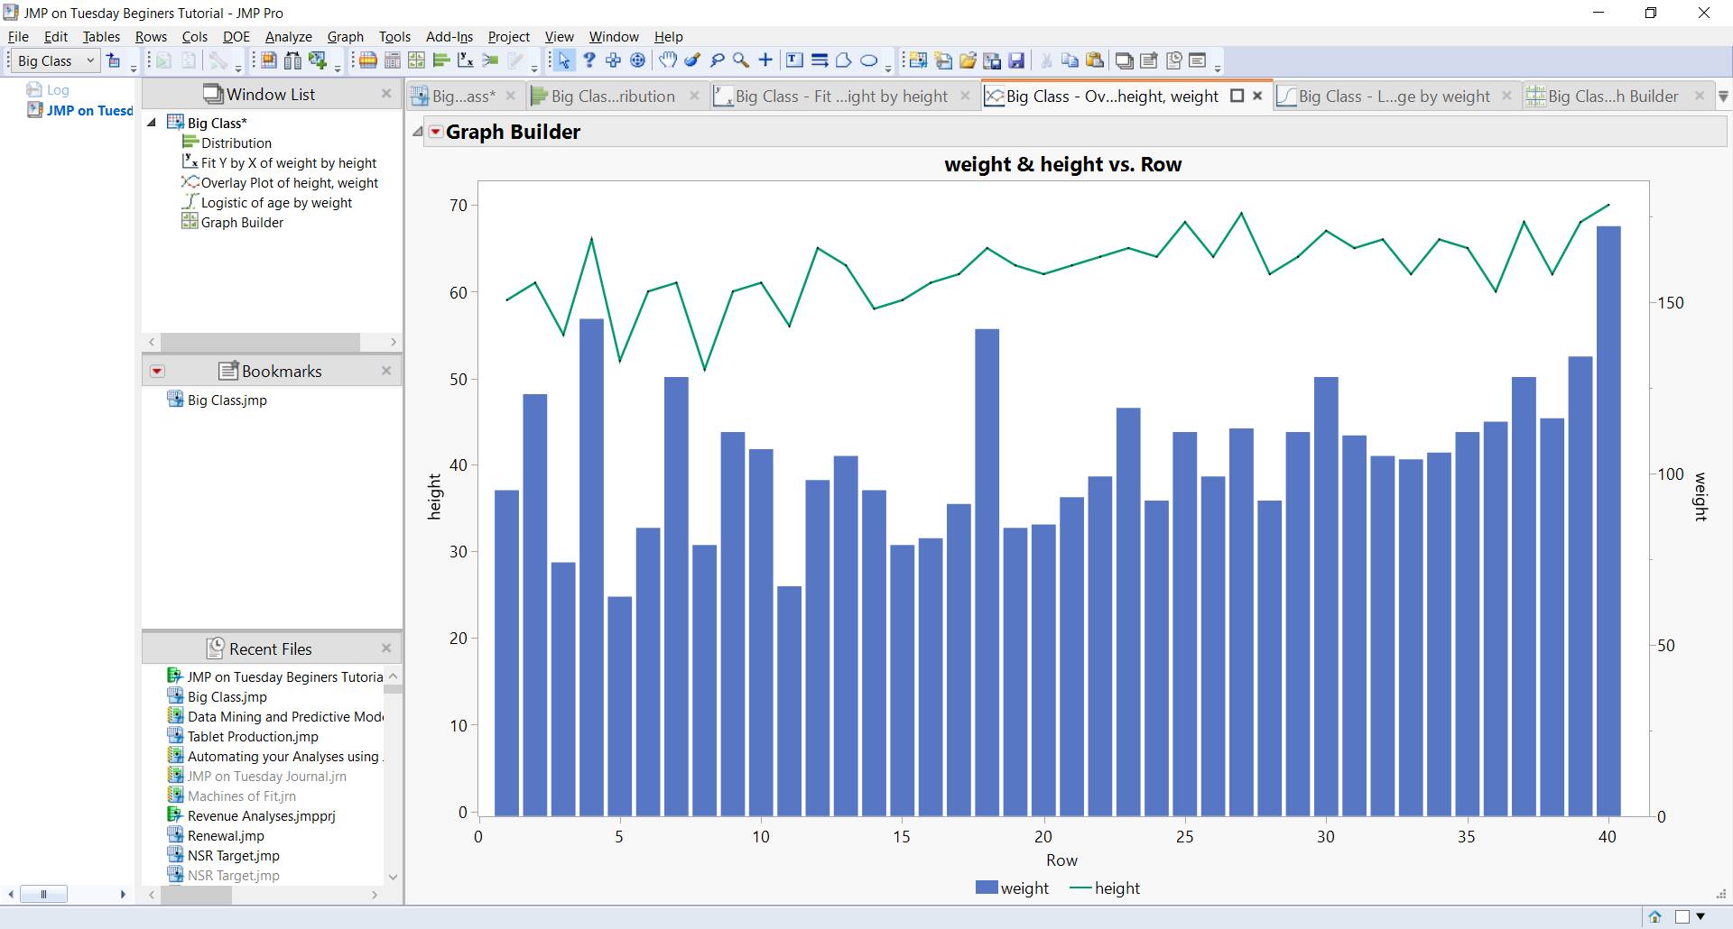
Task: Open the Graph Builder red triangle menu
Action: click(436, 132)
